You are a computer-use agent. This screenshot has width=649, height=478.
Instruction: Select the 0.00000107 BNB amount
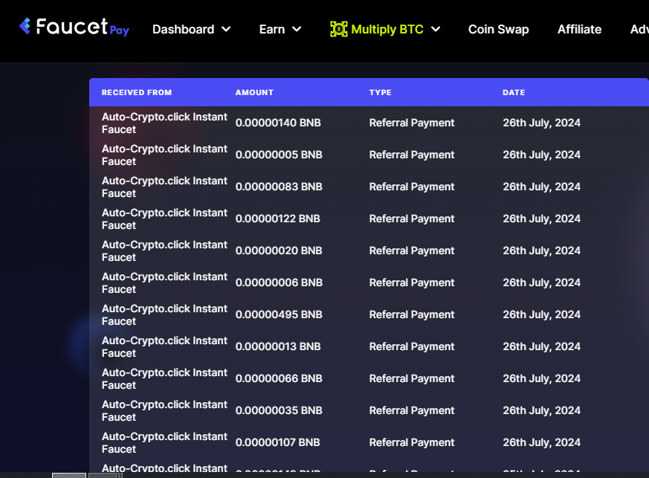pos(278,442)
